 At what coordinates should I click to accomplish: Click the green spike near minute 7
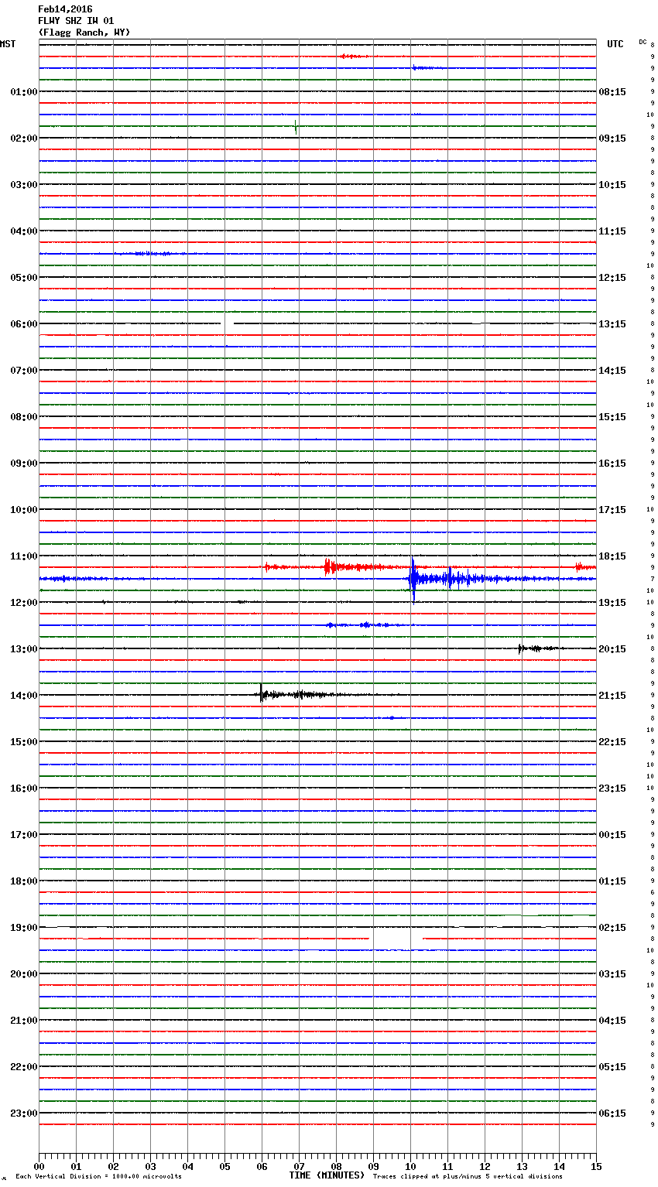[296, 127]
